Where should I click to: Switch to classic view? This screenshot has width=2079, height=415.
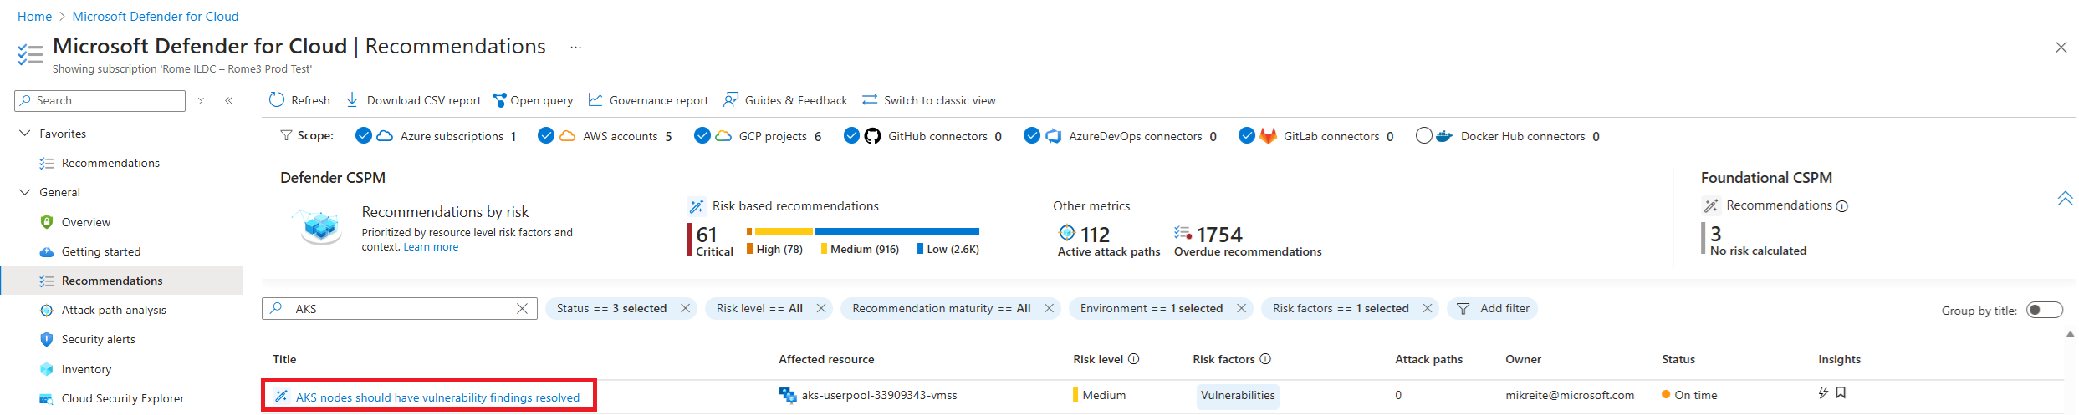tap(928, 100)
